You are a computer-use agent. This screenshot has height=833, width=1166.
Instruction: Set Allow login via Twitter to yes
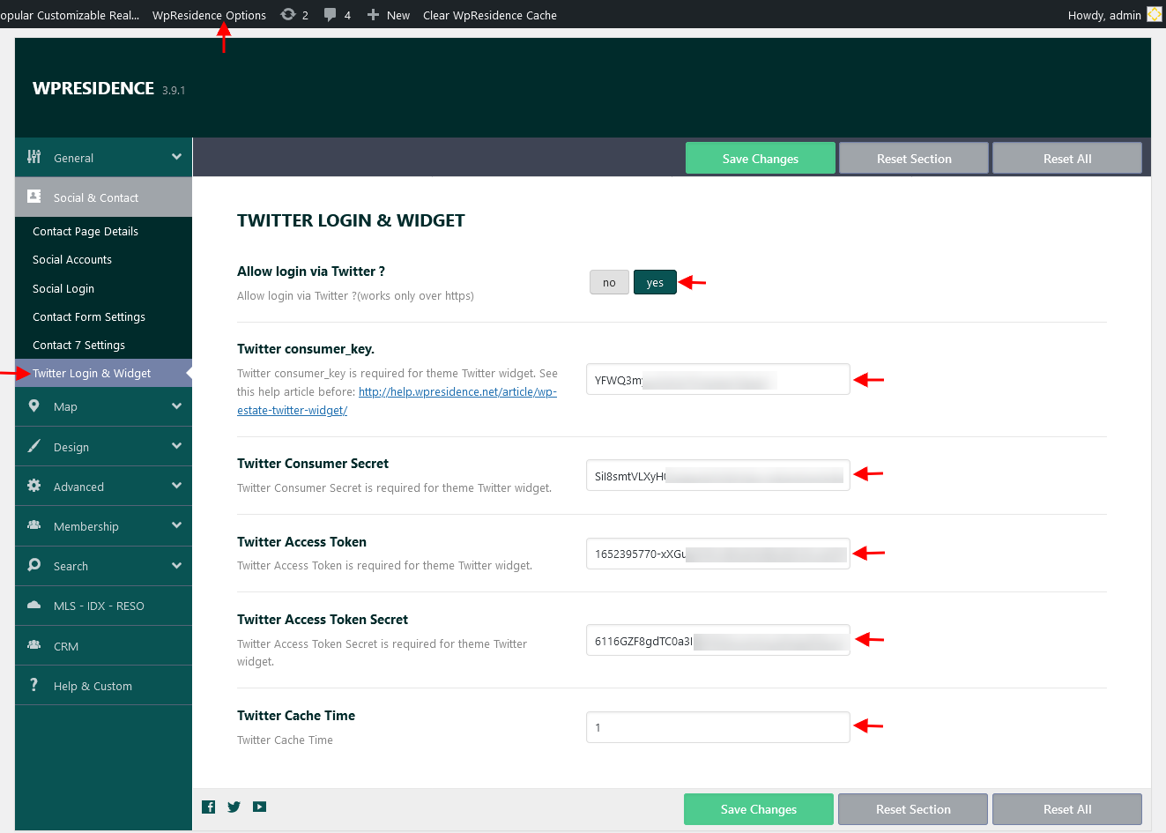pos(655,282)
